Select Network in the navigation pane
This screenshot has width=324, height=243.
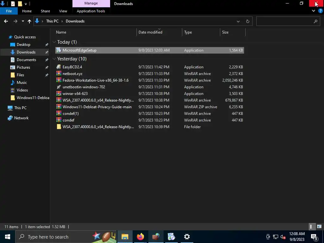pos(21,118)
